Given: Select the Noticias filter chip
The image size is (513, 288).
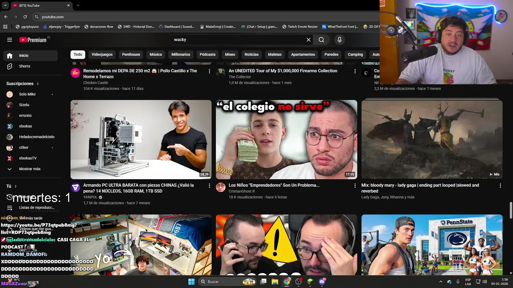Looking at the screenshot, I should coord(252,54).
